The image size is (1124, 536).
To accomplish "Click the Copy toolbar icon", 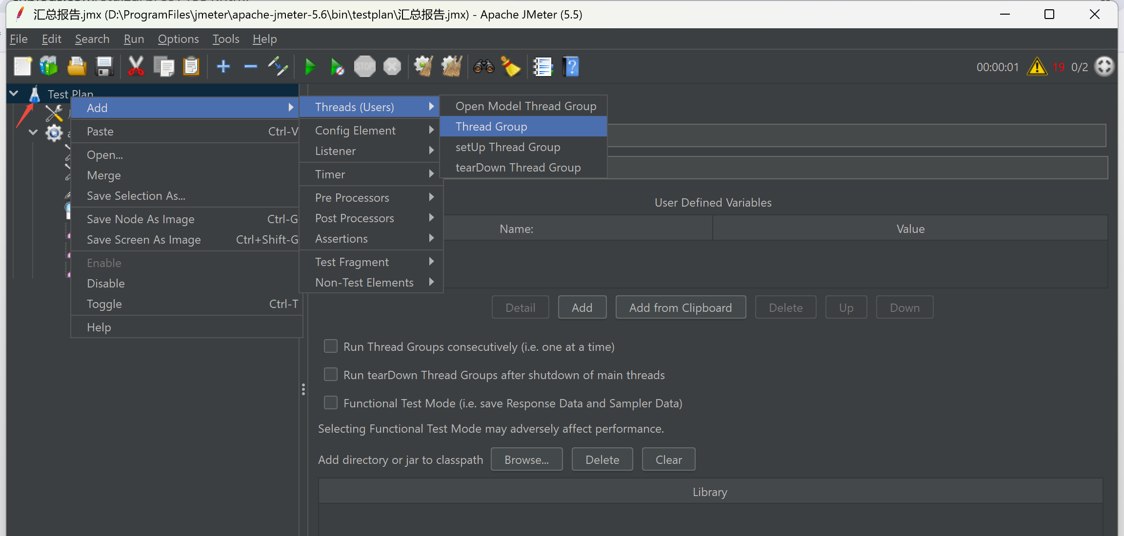I will [164, 67].
